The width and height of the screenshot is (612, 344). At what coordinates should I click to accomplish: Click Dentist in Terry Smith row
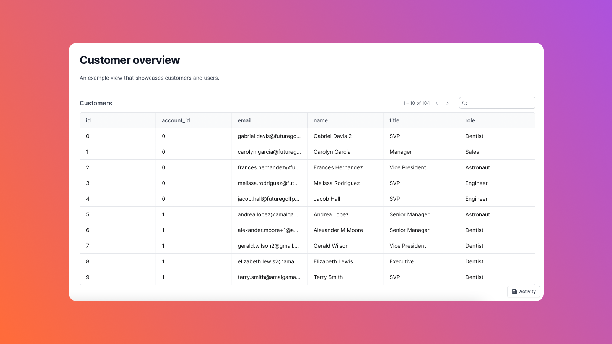pyautogui.click(x=474, y=277)
